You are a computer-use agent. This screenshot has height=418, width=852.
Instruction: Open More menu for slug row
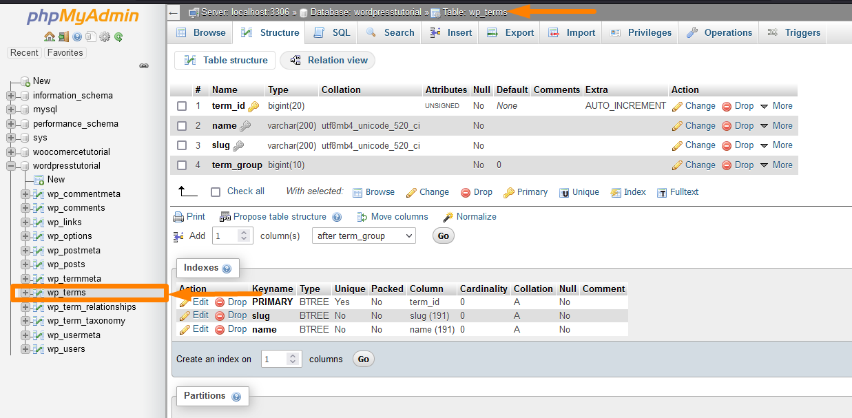click(x=776, y=145)
